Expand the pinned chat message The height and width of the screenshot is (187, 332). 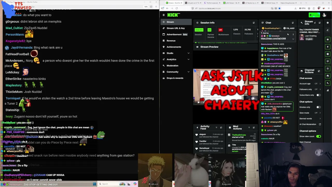pos(293,39)
